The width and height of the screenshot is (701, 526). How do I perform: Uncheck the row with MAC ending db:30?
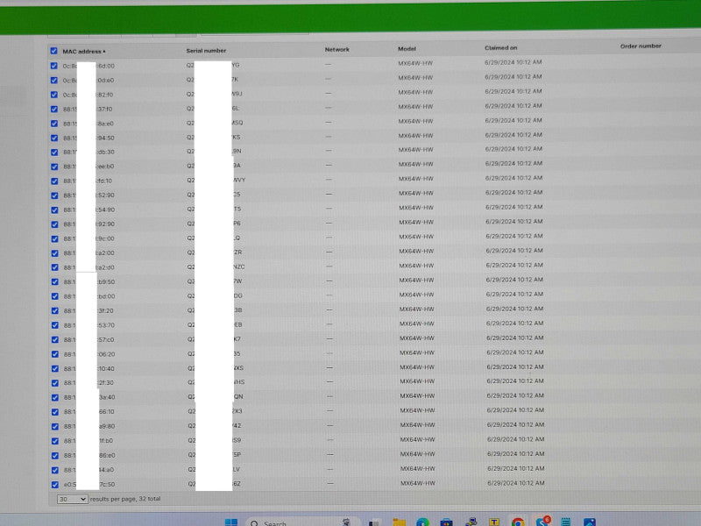point(54,152)
